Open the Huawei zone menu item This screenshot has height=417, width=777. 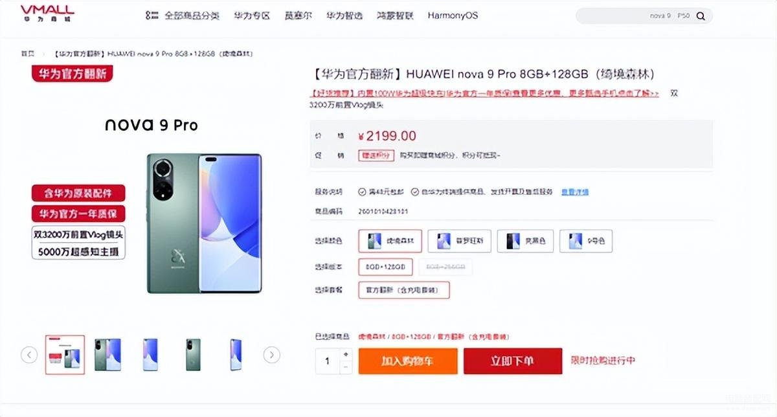click(x=252, y=16)
